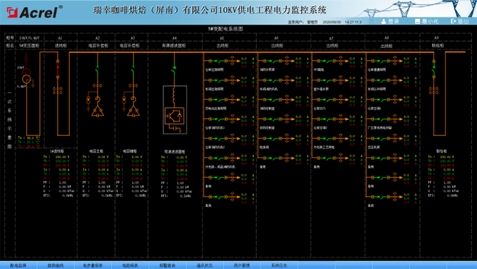Toggle the green isolator switch in A2 cabinet

tap(95, 69)
